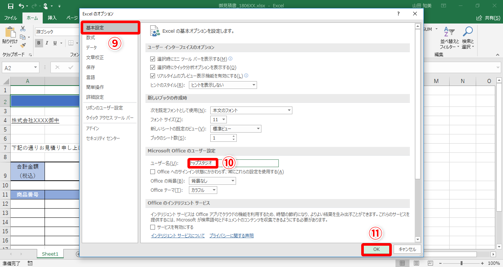Click the Cancel button in the dialog
The width and height of the screenshot is (503, 267).
click(407, 249)
